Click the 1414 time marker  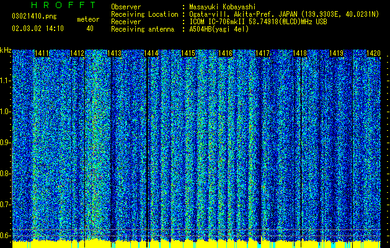point(151,53)
